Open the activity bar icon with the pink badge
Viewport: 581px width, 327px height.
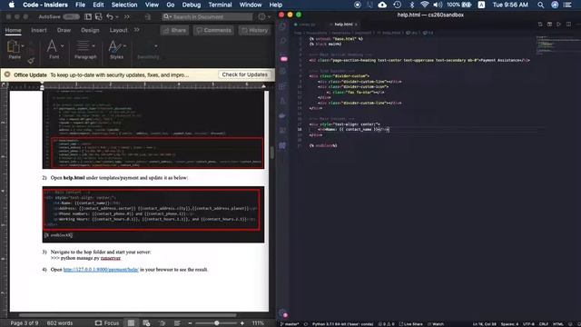(x=283, y=58)
